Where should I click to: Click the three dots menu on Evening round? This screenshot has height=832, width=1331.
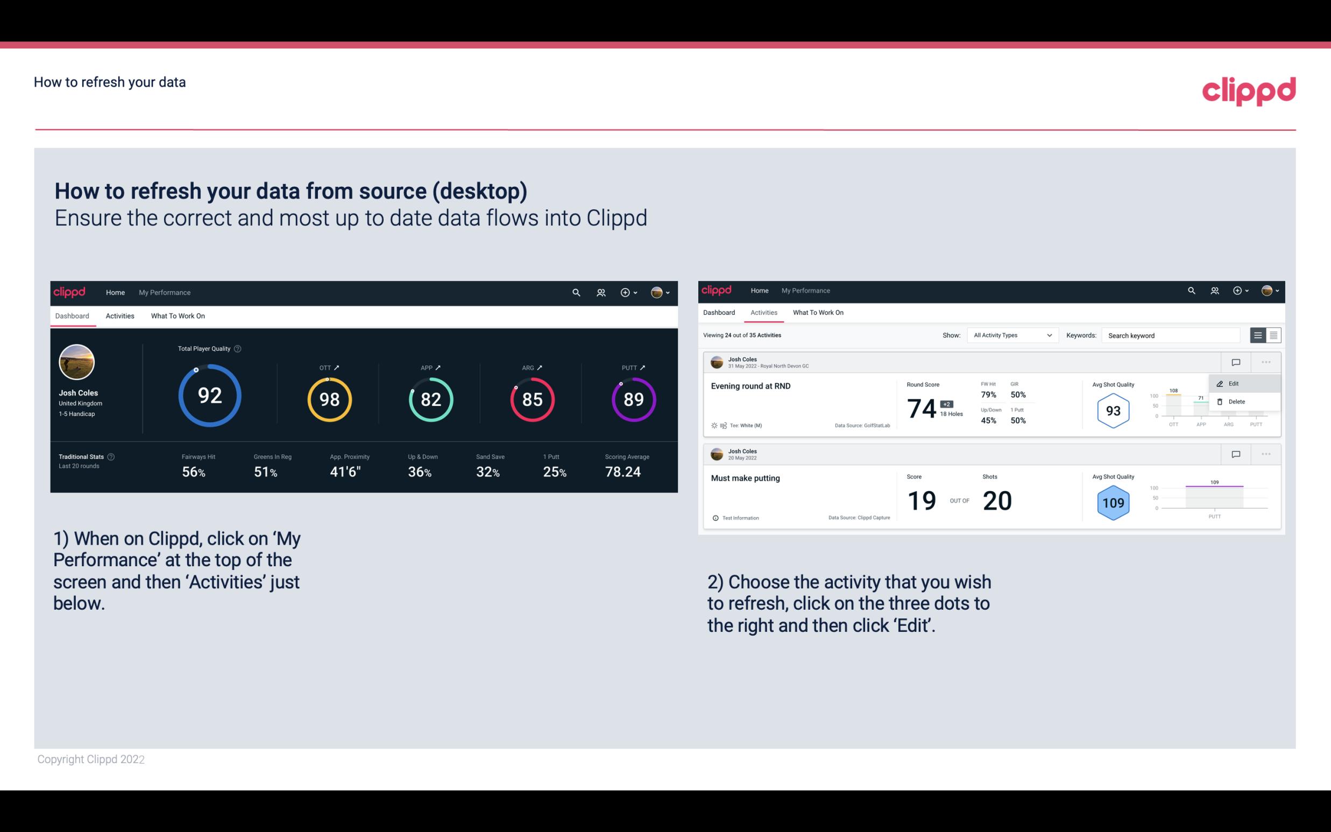1266,361
